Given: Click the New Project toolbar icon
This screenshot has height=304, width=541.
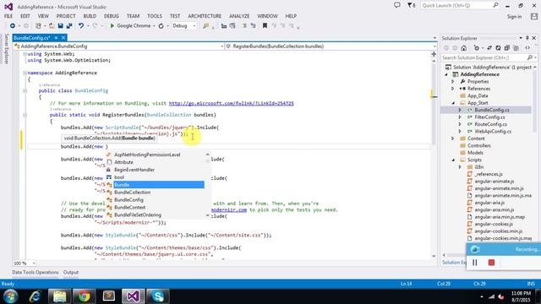Looking at the screenshot, I should tap(38, 26).
